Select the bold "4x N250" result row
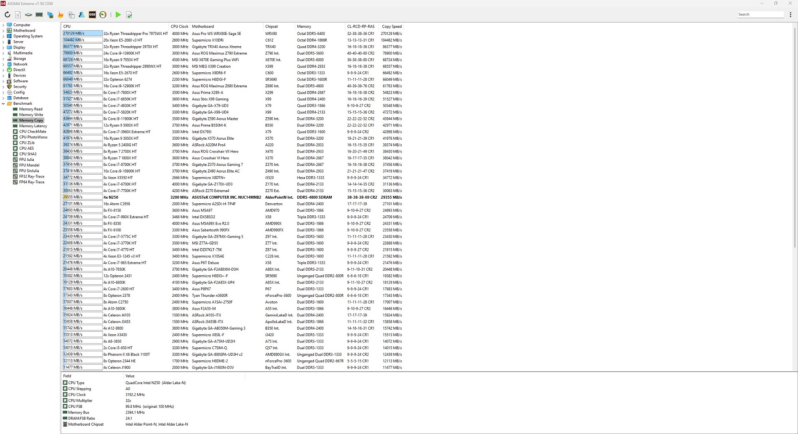The image size is (798, 434). (233, 197)
